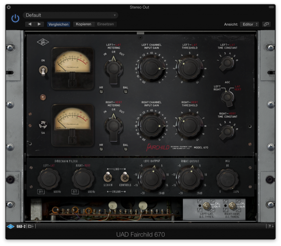Viewport: 281px width, 246px height.
Task: Click the Left Channel Input Gain knob
Action: [151, 68]
